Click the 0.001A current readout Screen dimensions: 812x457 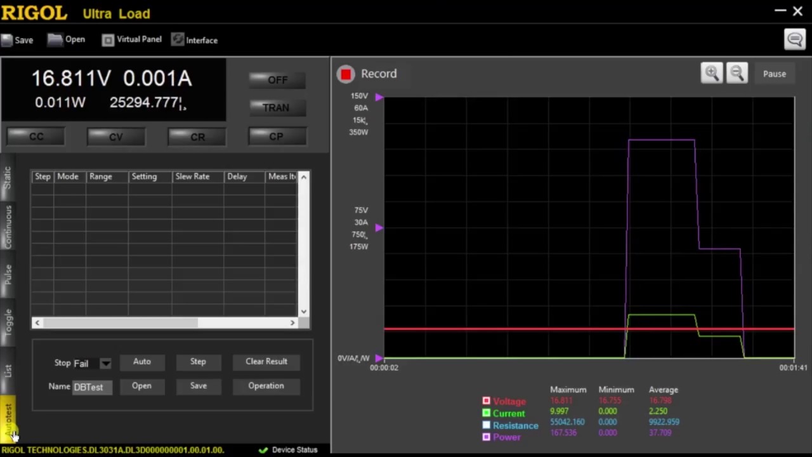pos(157,79)
